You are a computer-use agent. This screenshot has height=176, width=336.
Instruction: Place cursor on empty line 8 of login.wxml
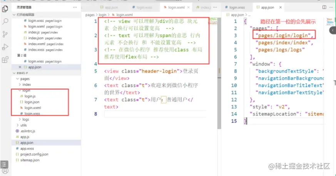click(155, 114)
